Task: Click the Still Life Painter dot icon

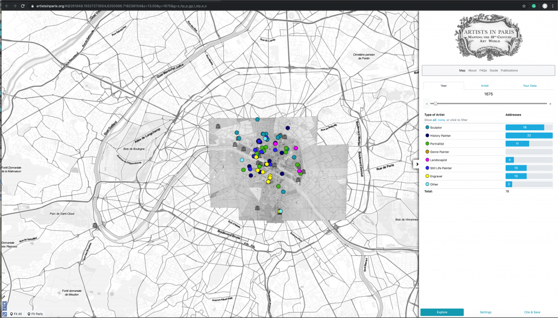Action: pos(427,168)
